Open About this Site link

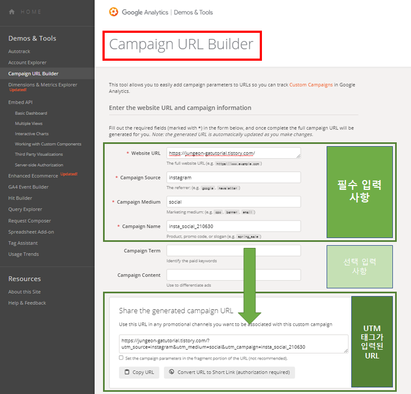(x=24, y=292)
